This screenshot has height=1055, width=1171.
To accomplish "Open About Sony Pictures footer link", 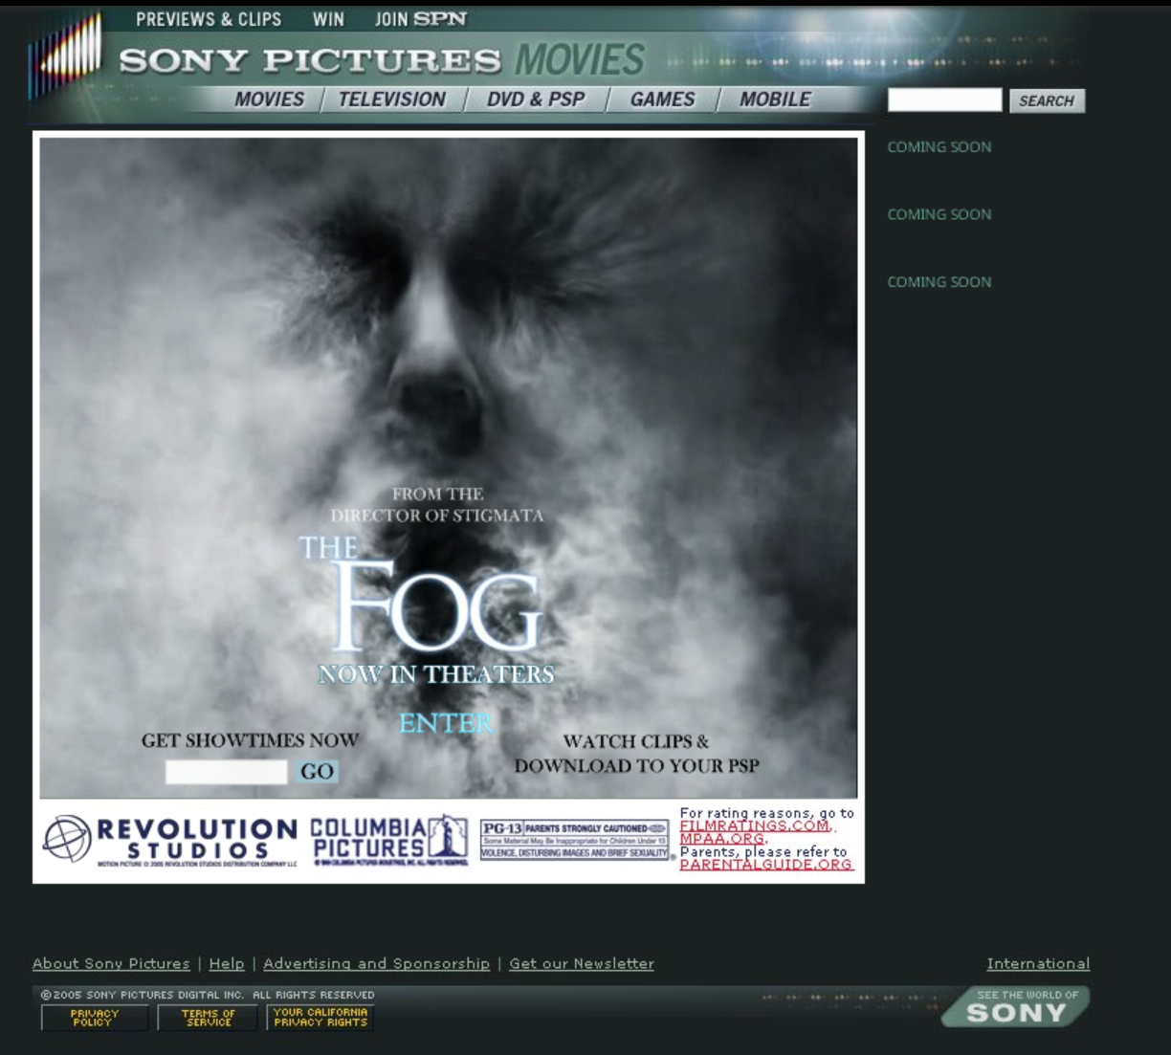I will (111, 964).
